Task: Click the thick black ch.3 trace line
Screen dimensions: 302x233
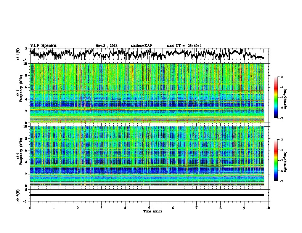Action: tap(147, 195)
